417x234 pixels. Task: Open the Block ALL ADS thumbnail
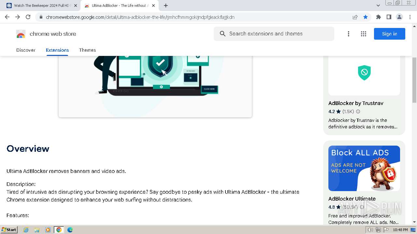(x=364, y=168)
